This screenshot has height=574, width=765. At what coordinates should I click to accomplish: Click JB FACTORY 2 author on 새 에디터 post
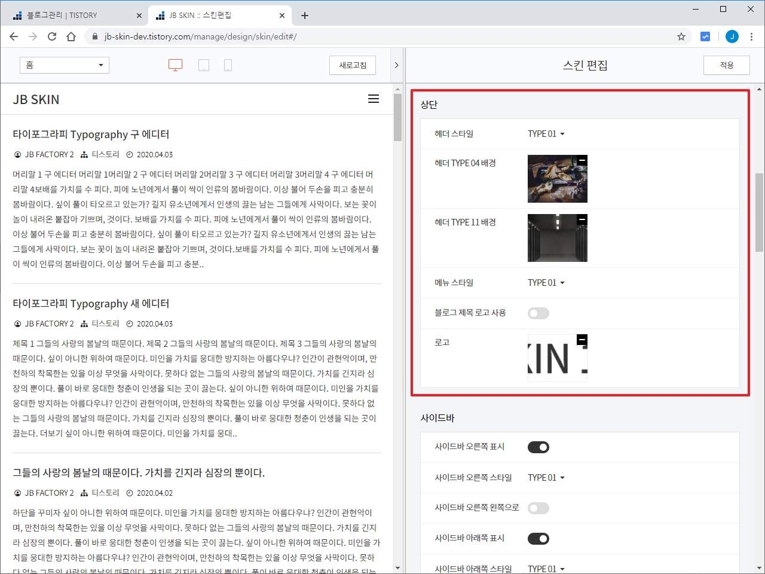(x=50, y=323)
